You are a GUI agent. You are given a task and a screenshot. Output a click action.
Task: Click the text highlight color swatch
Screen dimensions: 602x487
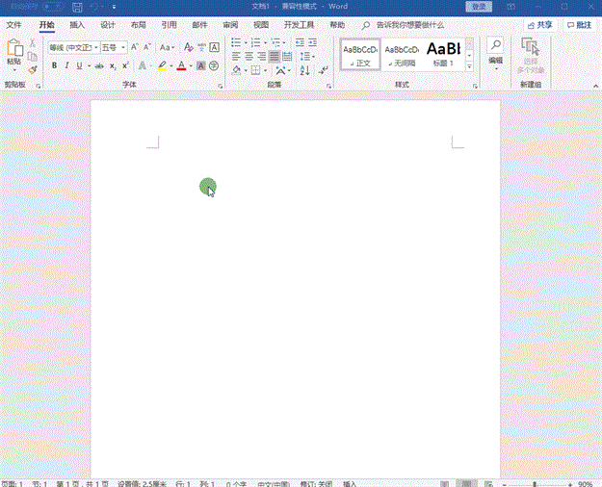tap(162, 66)
